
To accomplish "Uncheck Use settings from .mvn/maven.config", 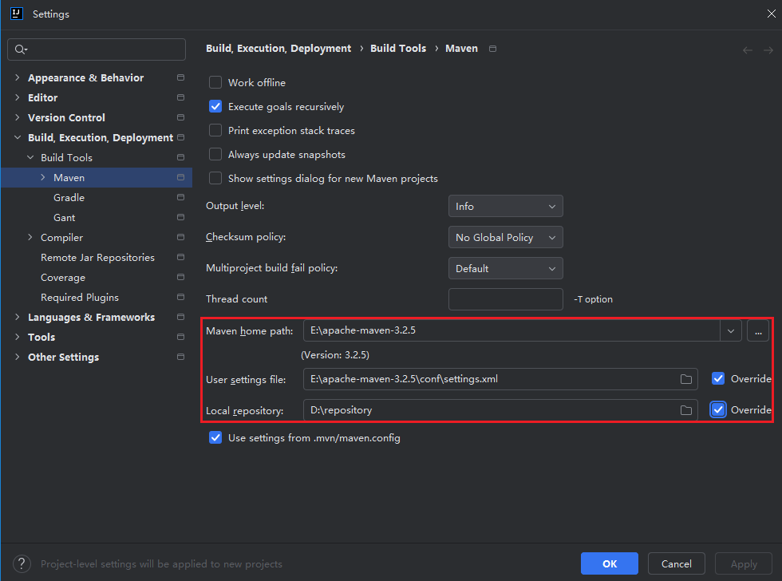I will (x=215, y=437).
